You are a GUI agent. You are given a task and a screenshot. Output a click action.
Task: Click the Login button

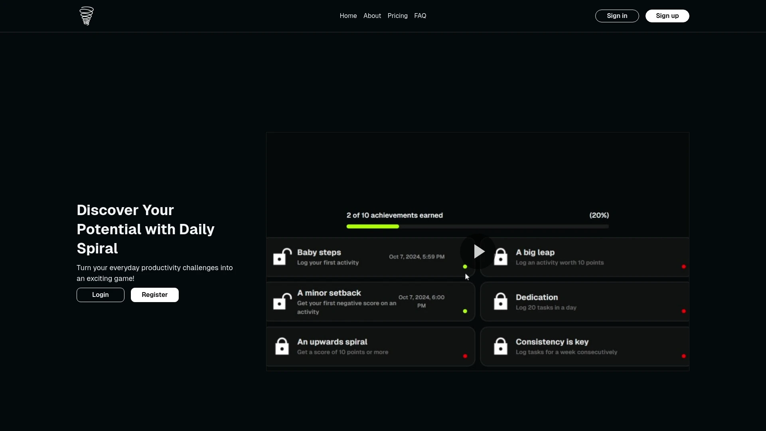click(101, 295)
